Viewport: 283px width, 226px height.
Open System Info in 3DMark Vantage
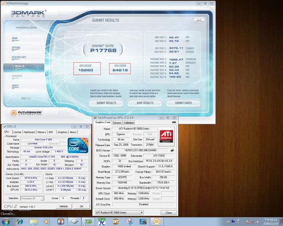19,57
